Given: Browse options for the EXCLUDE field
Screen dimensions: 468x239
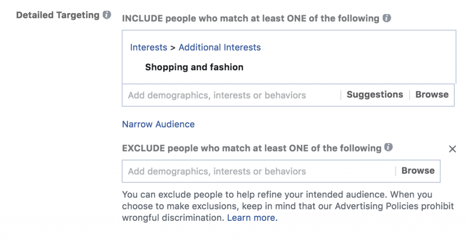Looking at the screenshot, I should coord(418,171).
